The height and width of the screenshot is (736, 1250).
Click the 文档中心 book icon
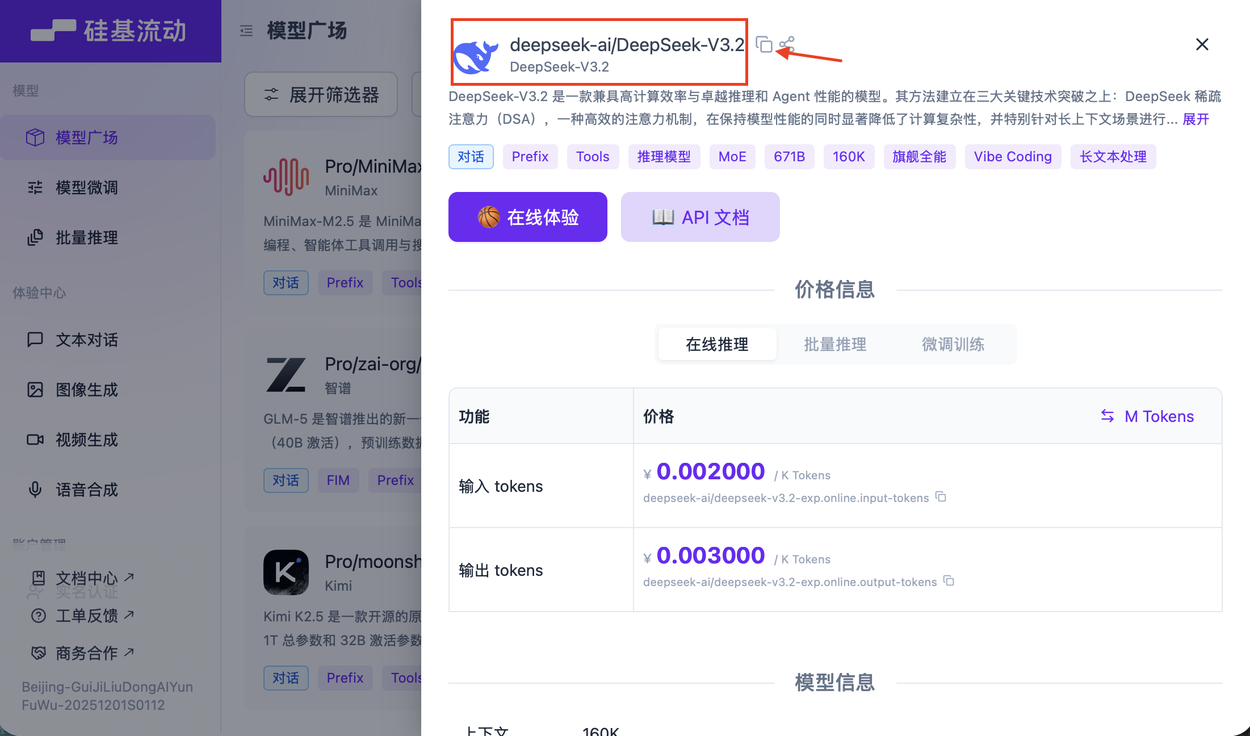pyautogui.click(x=39, y=578)
